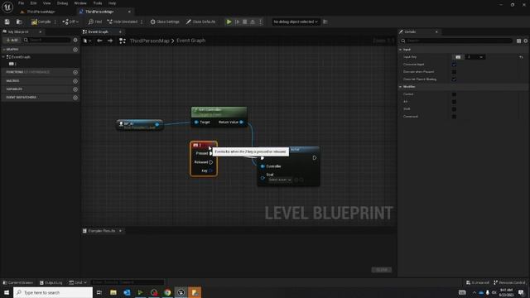Collapse the Input section
This screenshot has height=298, width=530.
point(401,50)
